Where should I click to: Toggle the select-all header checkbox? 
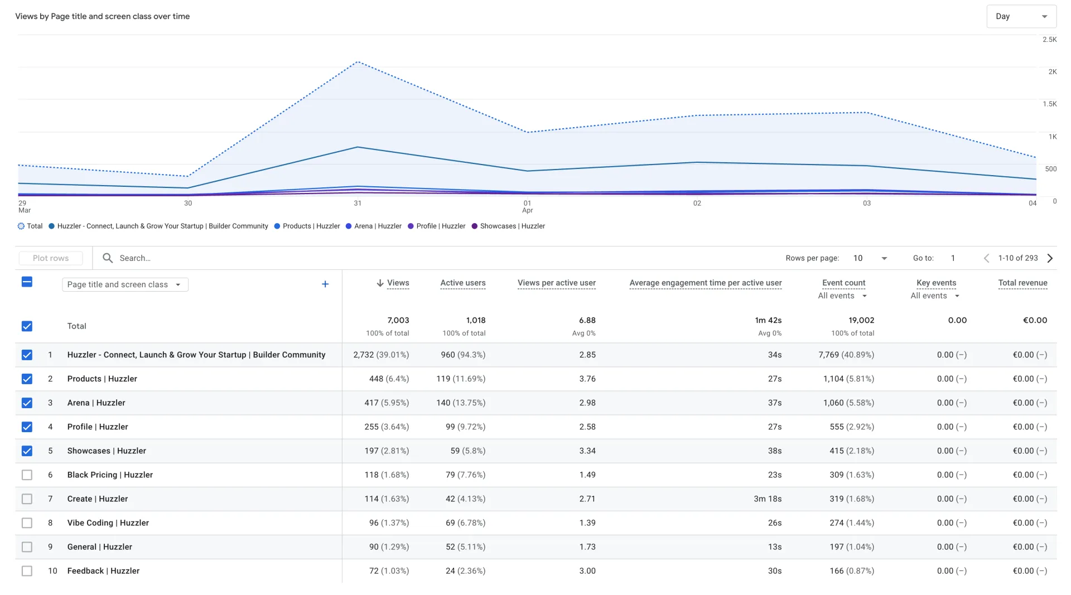coord(27,282)
